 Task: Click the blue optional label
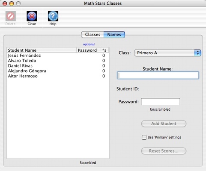pyautogui.click(x=89, y=44)
